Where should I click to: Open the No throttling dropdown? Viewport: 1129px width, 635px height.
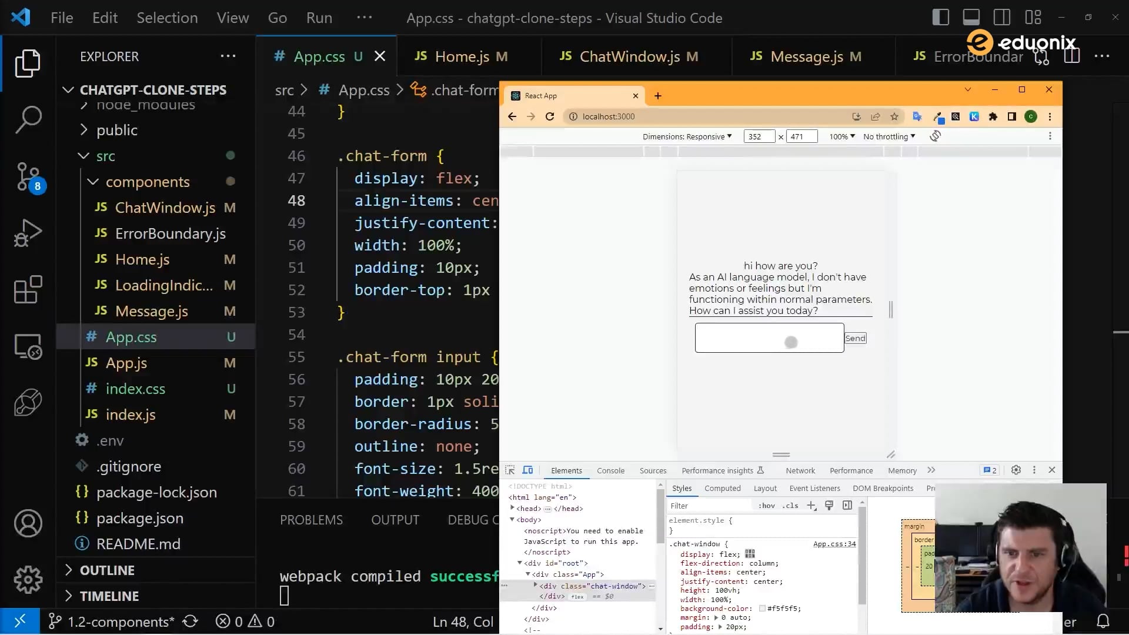click(x=888, y=136)
